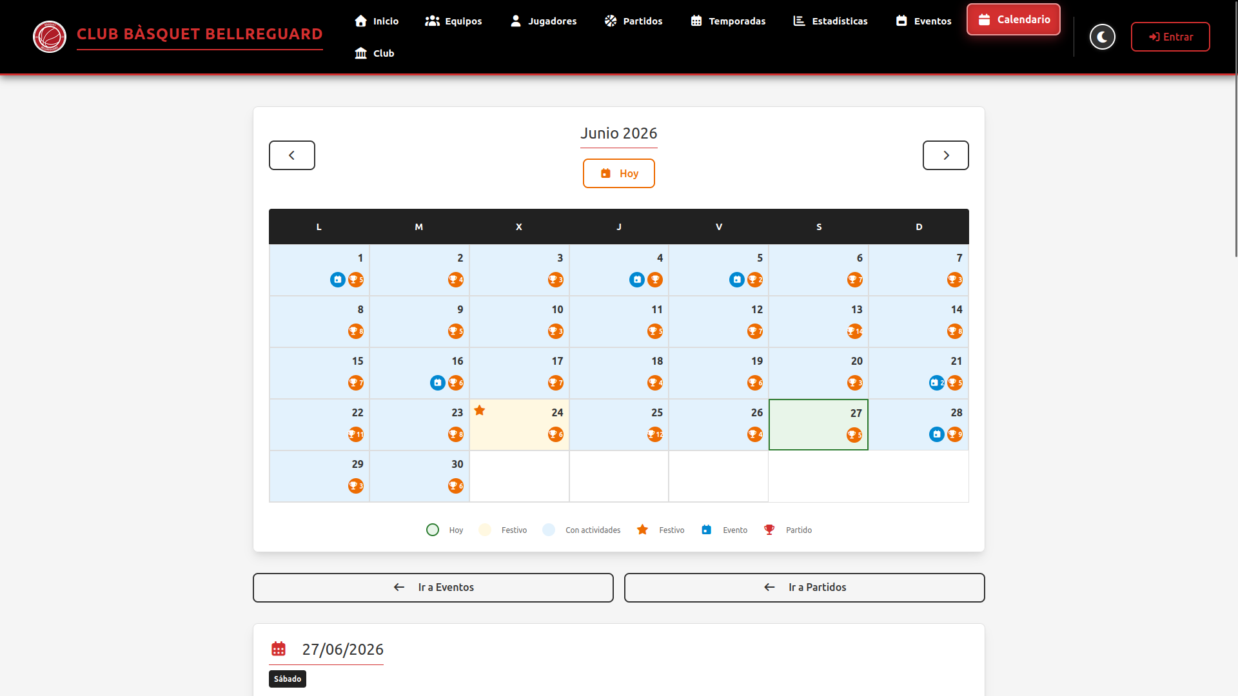This screenshot has height=696, width=1238.
Task: Select day 23 in the calendar
Action: 419,425
